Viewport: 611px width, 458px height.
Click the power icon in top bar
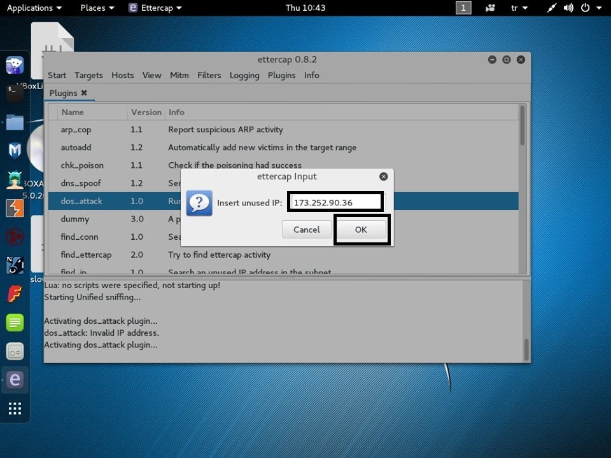[x=586, y=8]
